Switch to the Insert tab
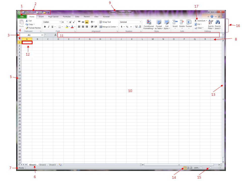Image resolution: width=242 pixels, height=181 pixels. [41, 17]
